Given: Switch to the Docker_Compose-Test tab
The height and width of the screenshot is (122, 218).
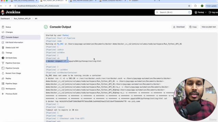Looking at the screenshot, I should coord(113,1).
